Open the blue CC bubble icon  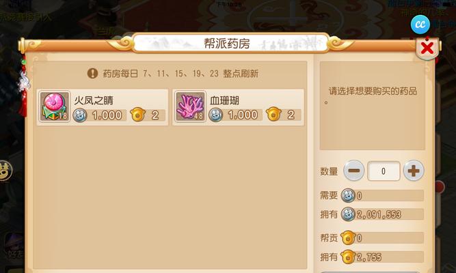click(x=420, y=25)
